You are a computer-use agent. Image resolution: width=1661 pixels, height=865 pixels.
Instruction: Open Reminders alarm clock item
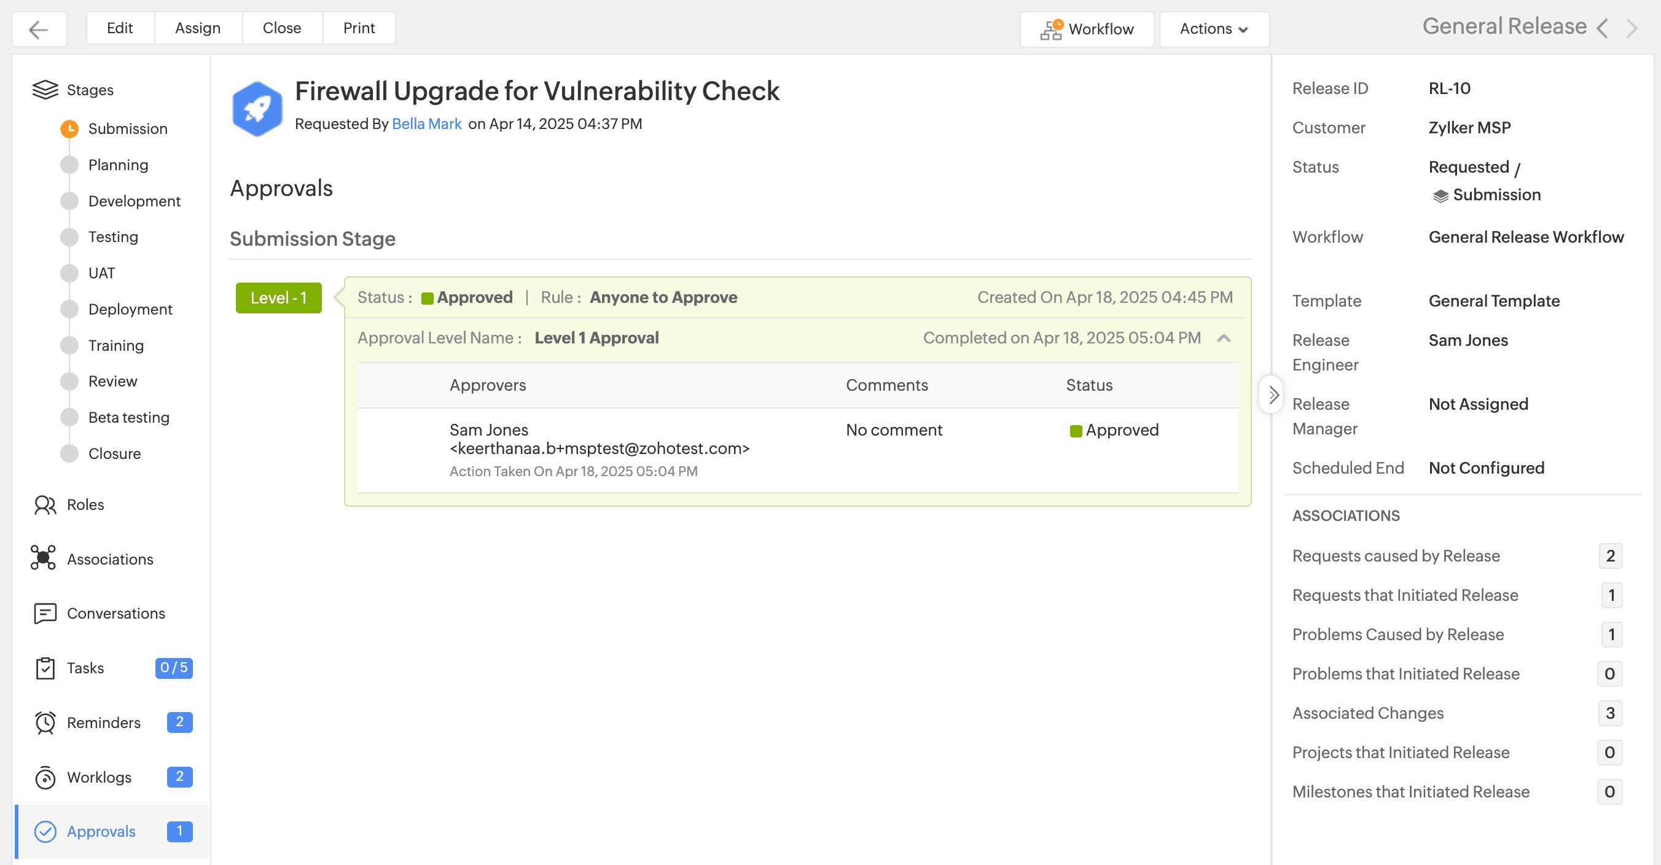coord(45,722)
